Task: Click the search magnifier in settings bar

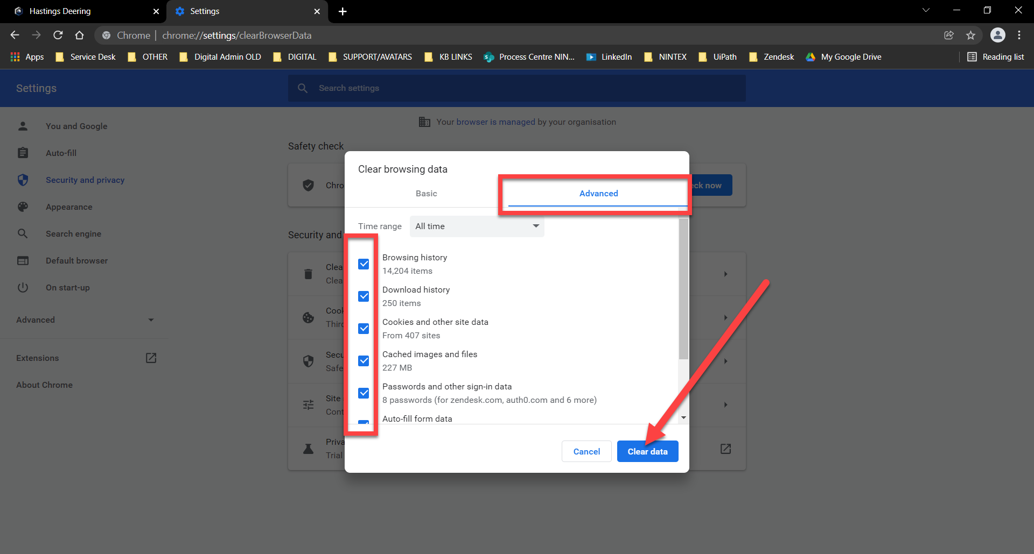Action: 303,88
